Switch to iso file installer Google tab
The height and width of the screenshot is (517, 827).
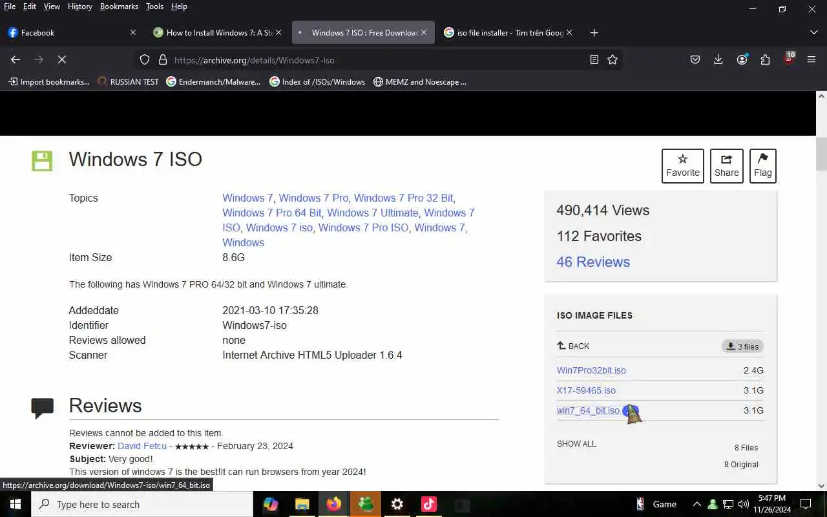[508, 32]
